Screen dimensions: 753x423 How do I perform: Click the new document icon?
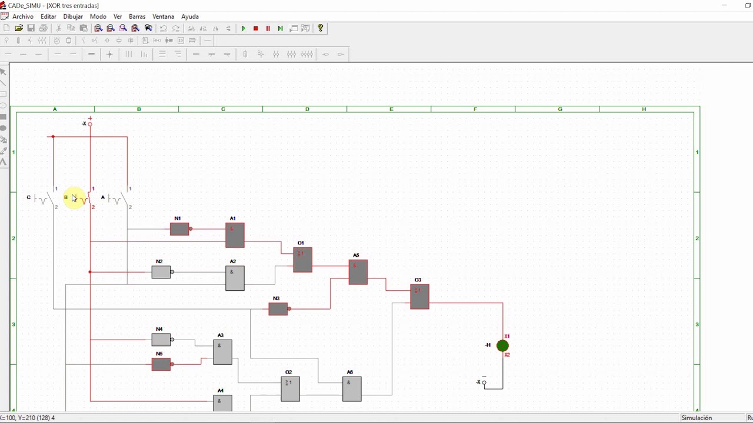click(6, 28)
